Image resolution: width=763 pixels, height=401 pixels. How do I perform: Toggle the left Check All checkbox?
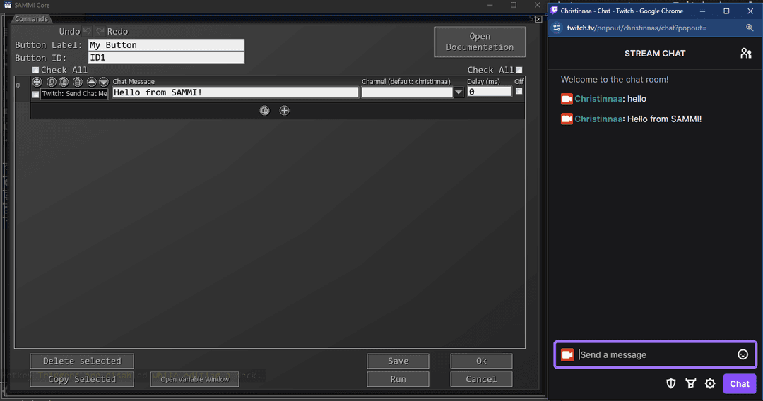click(35, 70)
